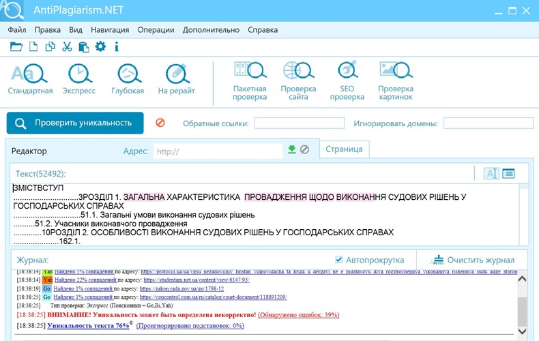Create a new document via blank page icon
The height and width of the screenshot is (341, 539).
tap(33, 46)
